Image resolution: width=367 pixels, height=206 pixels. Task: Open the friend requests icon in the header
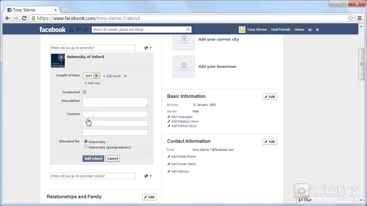point(71,29)
